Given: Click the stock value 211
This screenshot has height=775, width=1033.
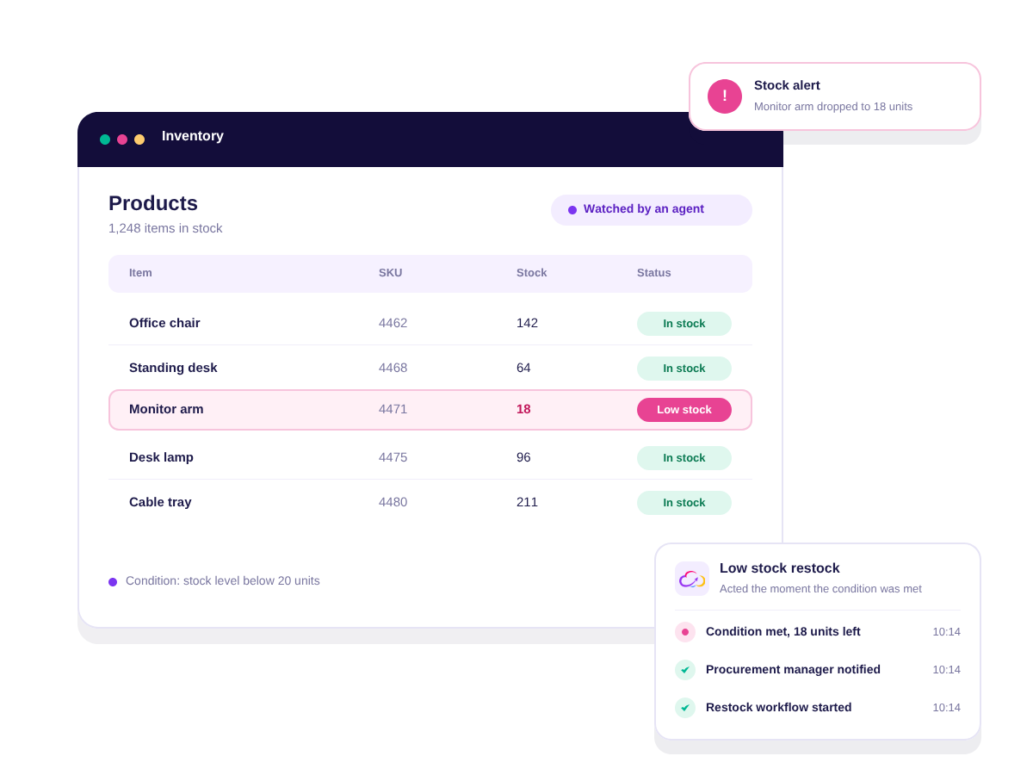Looking at the screenshot, I should [x=527, y=502].
